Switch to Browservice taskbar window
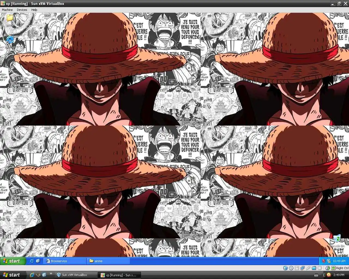 click(65, 261)
